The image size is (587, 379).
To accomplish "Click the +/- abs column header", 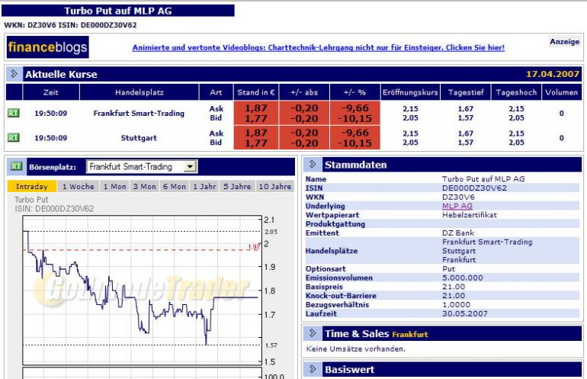I will pyautogui.click(x=304, y=92).
